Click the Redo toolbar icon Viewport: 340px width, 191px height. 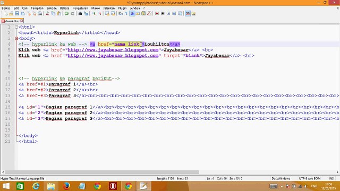pyautogui.click(x=72, y=13)
